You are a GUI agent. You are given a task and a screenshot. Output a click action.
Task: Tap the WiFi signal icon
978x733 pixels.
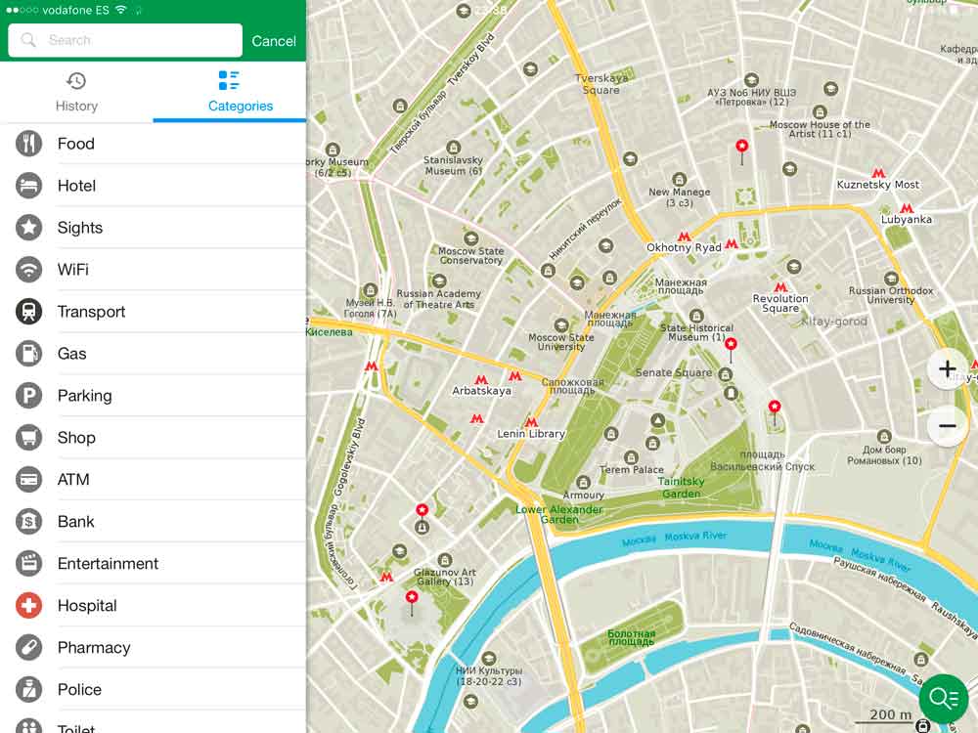pyautogui.click(x=28, y=270)
